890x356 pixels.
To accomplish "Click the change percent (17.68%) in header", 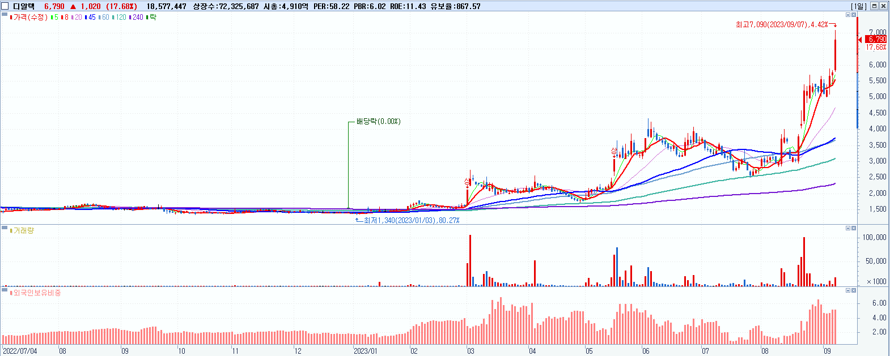I will 121,6.
